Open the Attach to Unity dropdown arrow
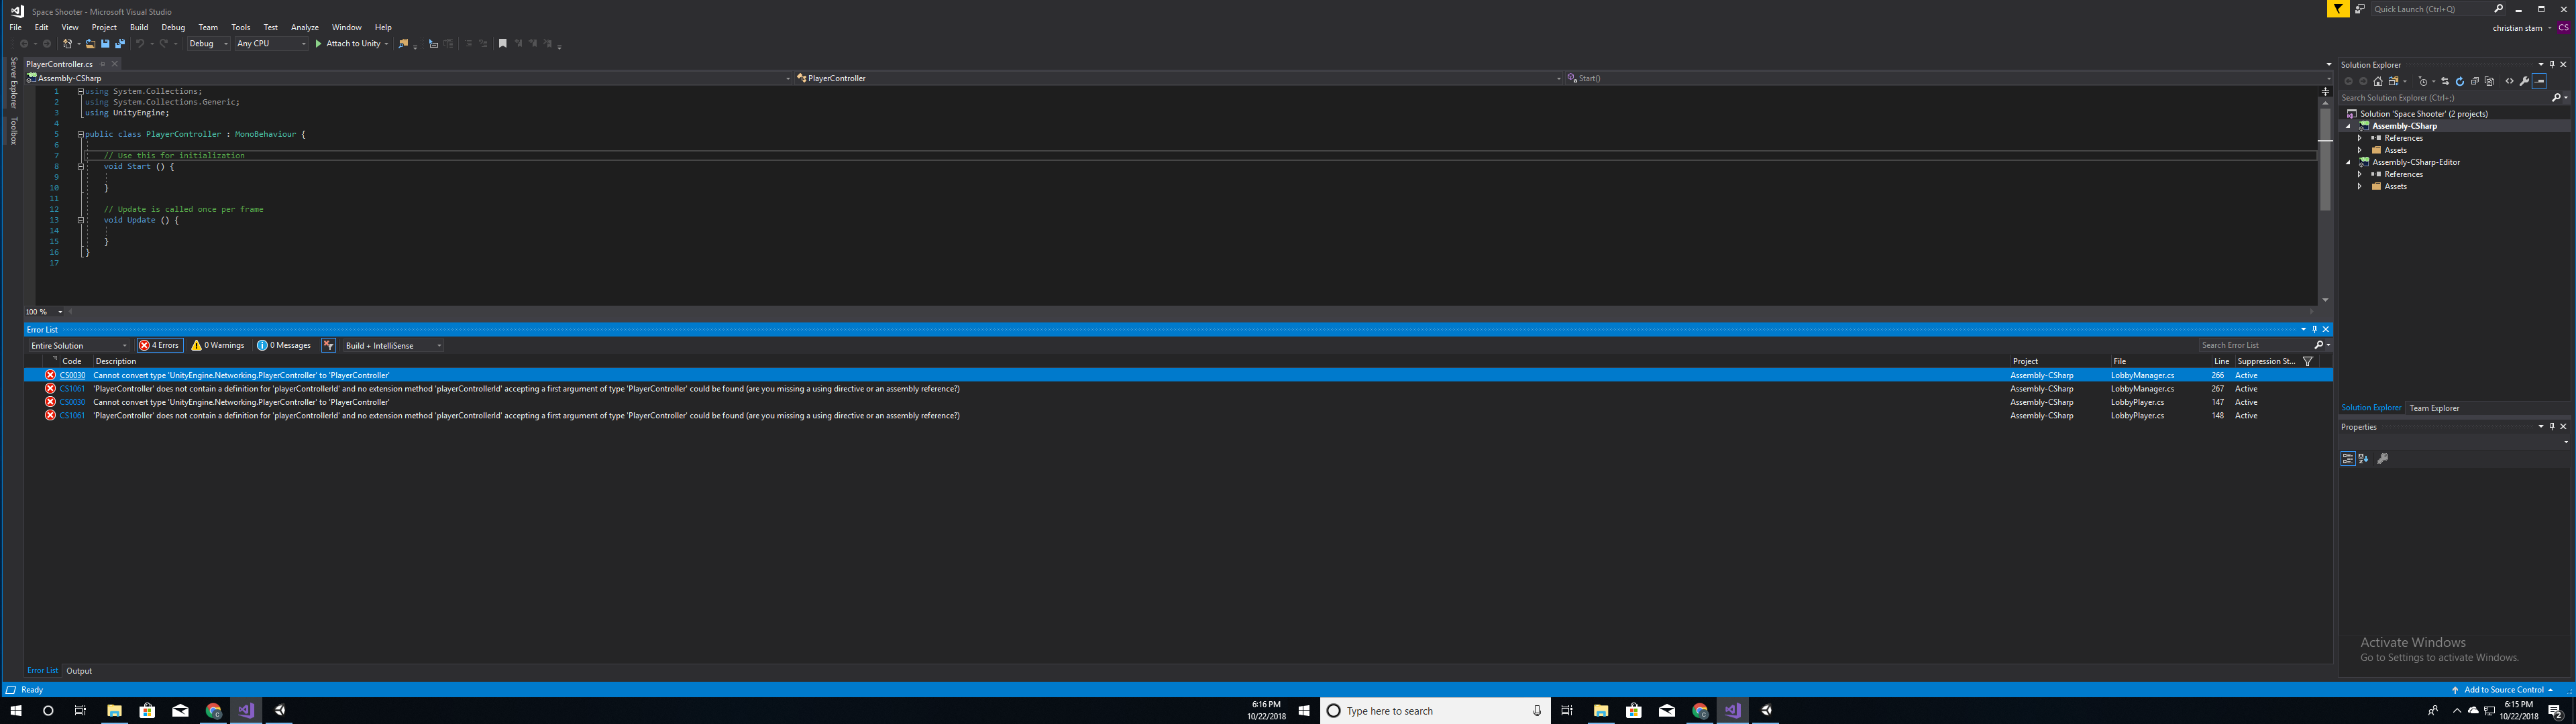Viewport: 2576px width, 724px height. tap(387, 44)
